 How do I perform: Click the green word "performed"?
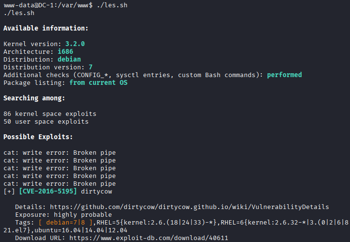click(x=285, y=75)
